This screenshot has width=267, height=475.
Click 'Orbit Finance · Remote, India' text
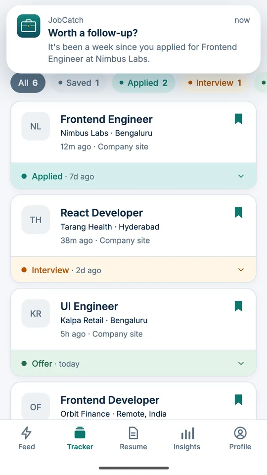[114, 414]
